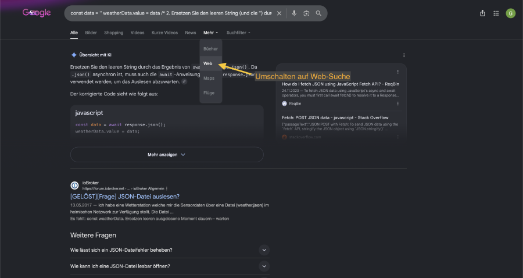This screenshot has width=523, height=278.
Task: Click the magnifier search icon
Action: 318,13
